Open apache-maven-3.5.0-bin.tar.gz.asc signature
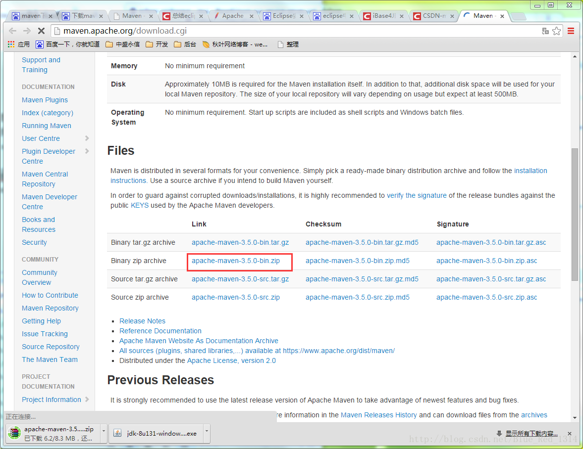 point(491,243)
